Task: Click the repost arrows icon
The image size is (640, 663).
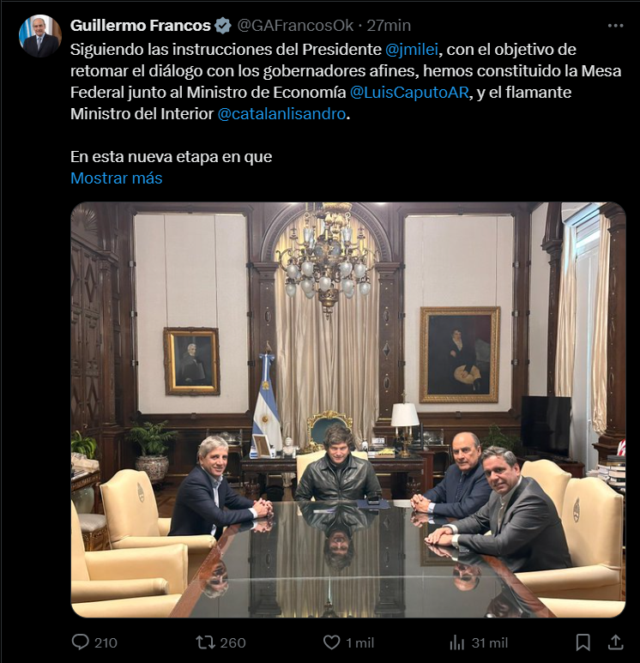Action: tap(206, 642)
